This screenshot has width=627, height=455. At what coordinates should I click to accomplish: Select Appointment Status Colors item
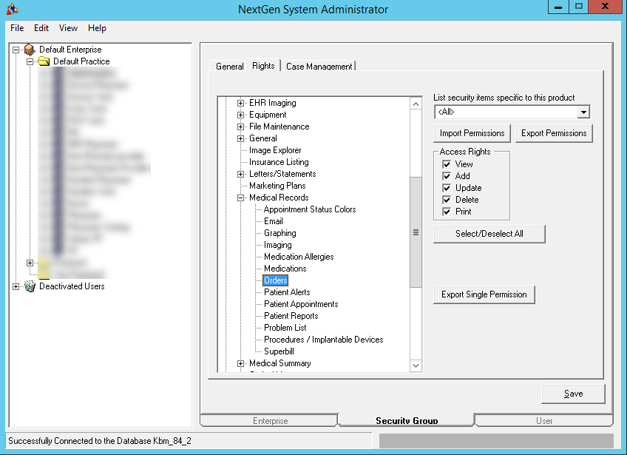tap(310, 209)
